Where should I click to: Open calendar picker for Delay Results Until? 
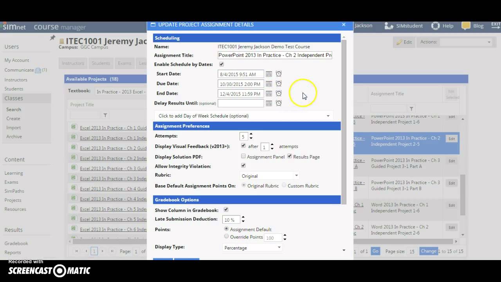269,103
